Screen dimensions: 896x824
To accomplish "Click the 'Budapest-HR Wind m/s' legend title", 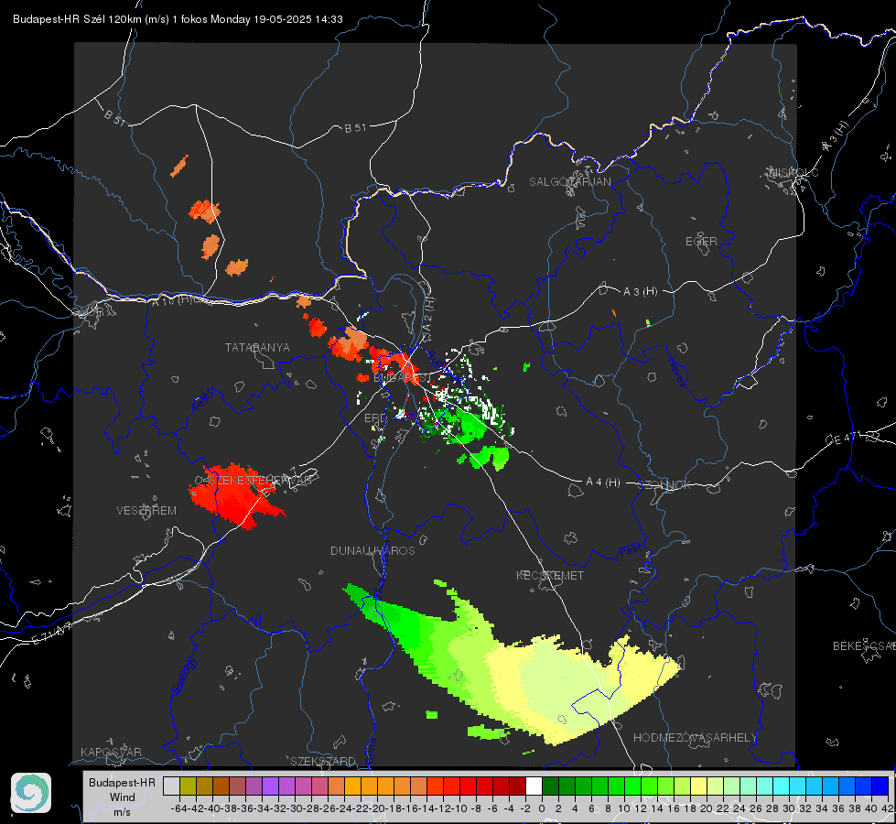I will click(122, 797).
